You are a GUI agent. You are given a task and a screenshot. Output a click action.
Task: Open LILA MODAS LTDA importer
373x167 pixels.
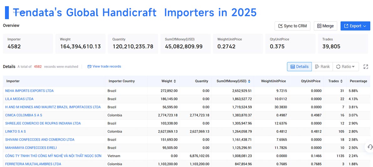point(19,99)
